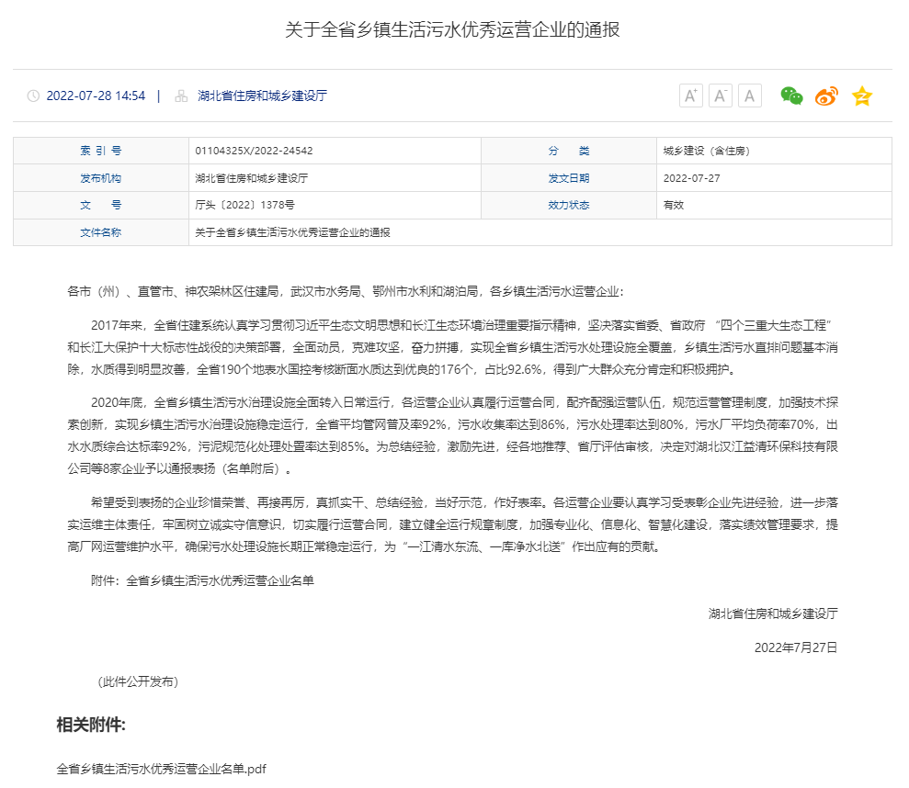Image resolution: width=909 pixels, height=788 pixels.
Task: Select the document number 厅头〔2022〕1378号 cell
Action: point(244,205)
